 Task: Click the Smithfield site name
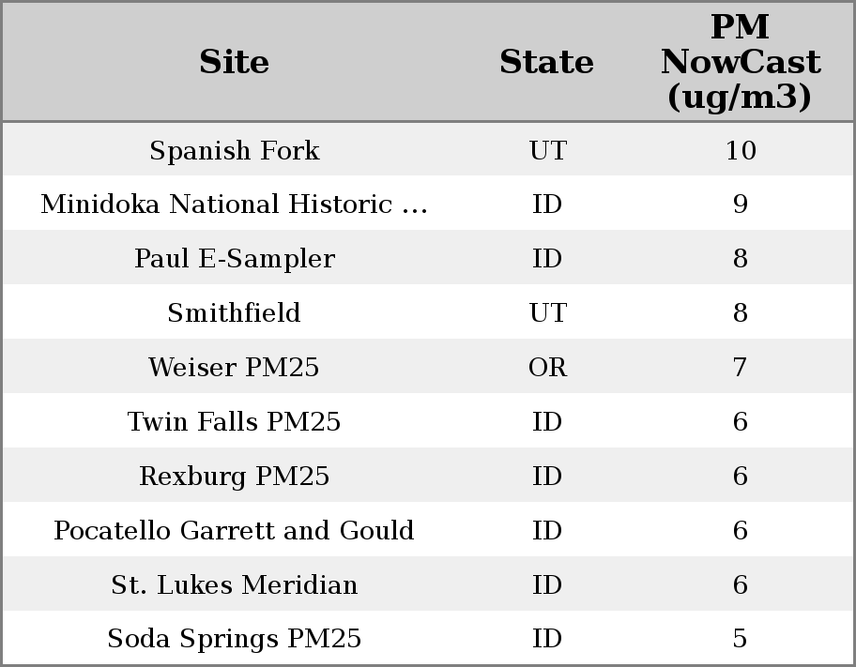234,313
